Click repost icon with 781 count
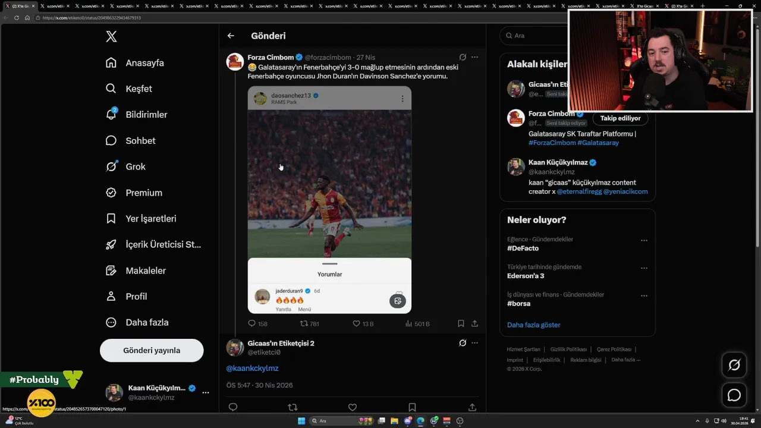This screenshot has height=428, width=761. pos(304,323)
